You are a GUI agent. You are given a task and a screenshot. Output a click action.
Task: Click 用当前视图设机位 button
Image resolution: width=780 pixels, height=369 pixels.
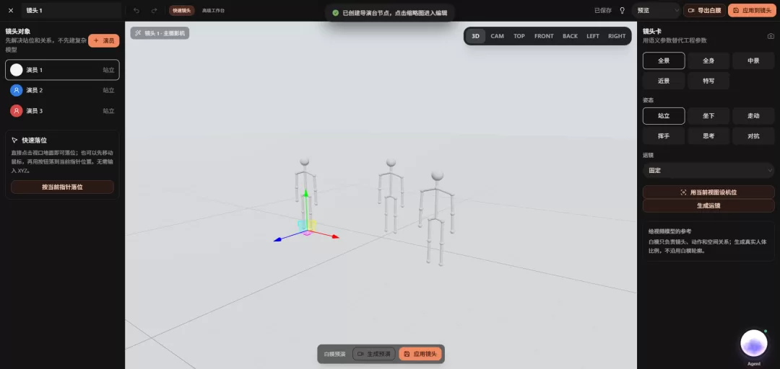(x=708, y=192)
